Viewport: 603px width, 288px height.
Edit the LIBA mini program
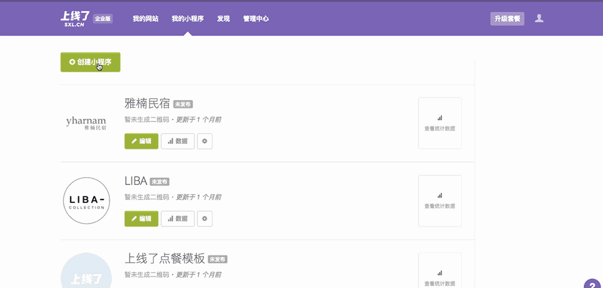142,219
